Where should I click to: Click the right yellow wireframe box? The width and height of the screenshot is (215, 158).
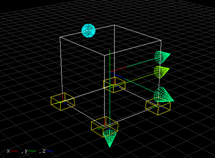tap(158, 106)
